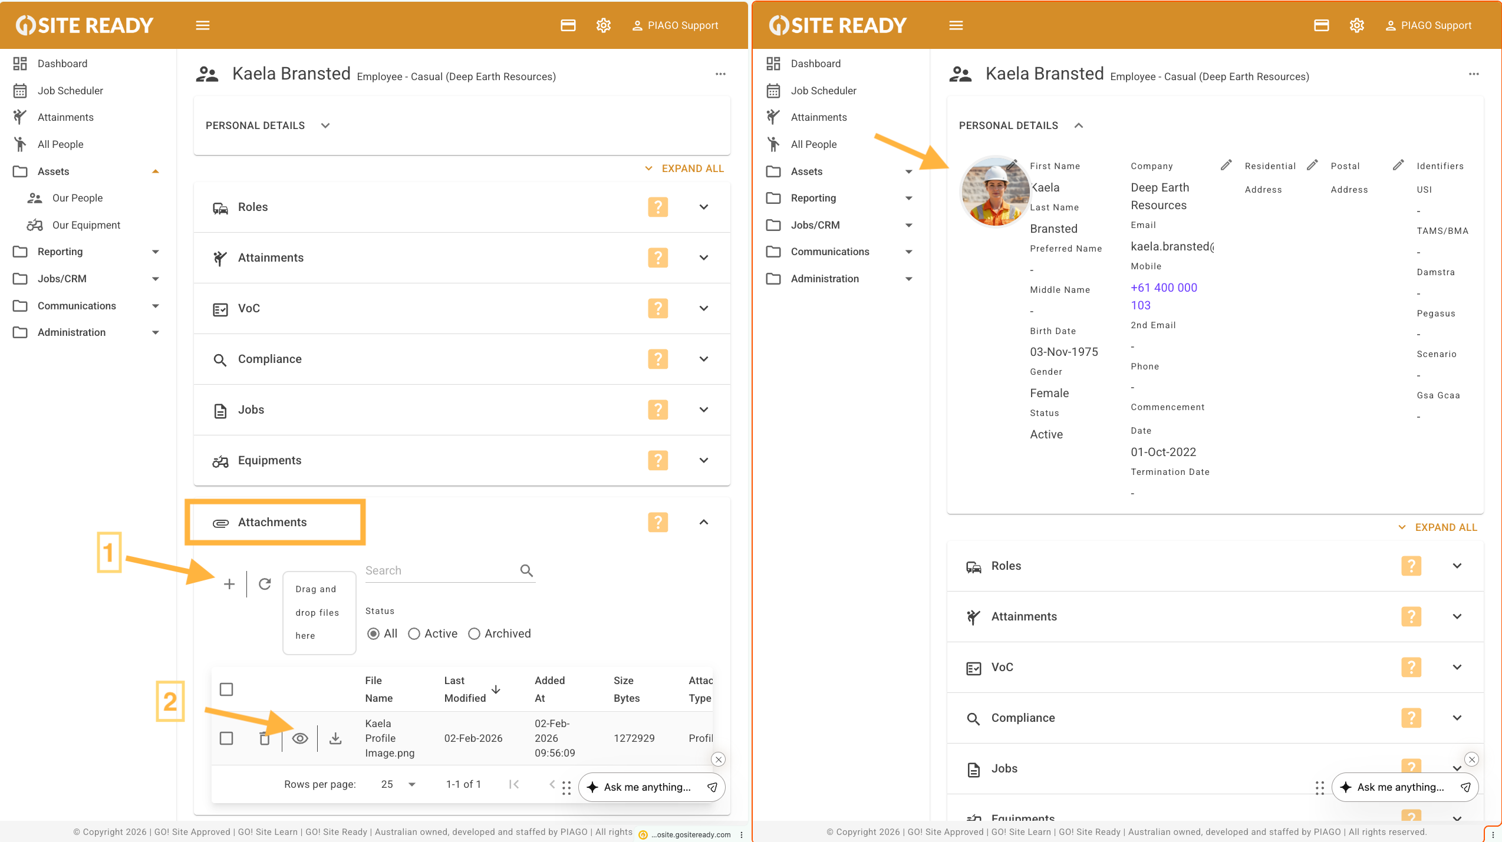
Task: Select the Active status radio button
Action: point(414,633)
